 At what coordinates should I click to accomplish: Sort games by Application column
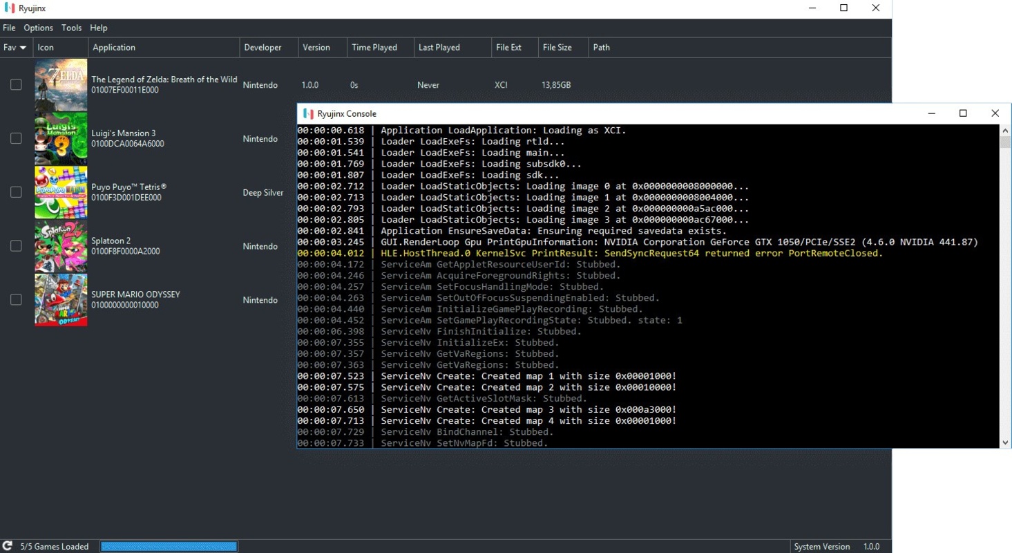tap(164, 48)
